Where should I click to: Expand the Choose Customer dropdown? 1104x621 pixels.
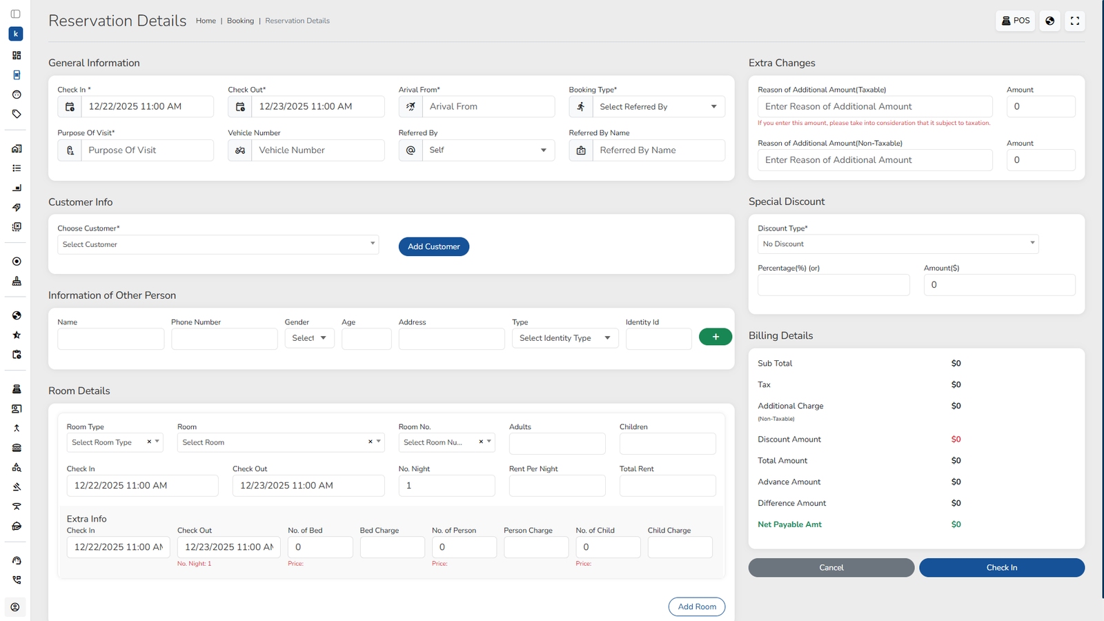(x=218, y=244)
